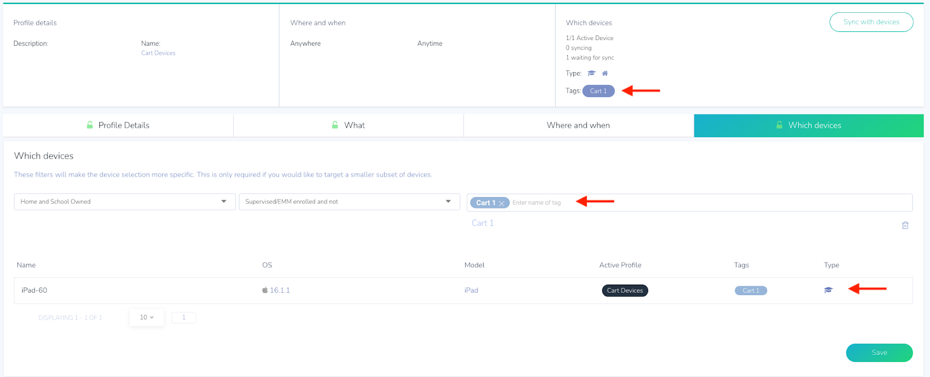Expand the Supervised/EMM enrolled and not dropdown

[x=349, y=202]
